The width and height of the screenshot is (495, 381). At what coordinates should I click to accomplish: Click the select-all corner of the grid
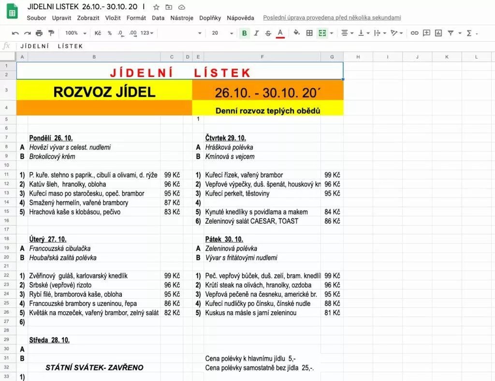pos(8,57)
